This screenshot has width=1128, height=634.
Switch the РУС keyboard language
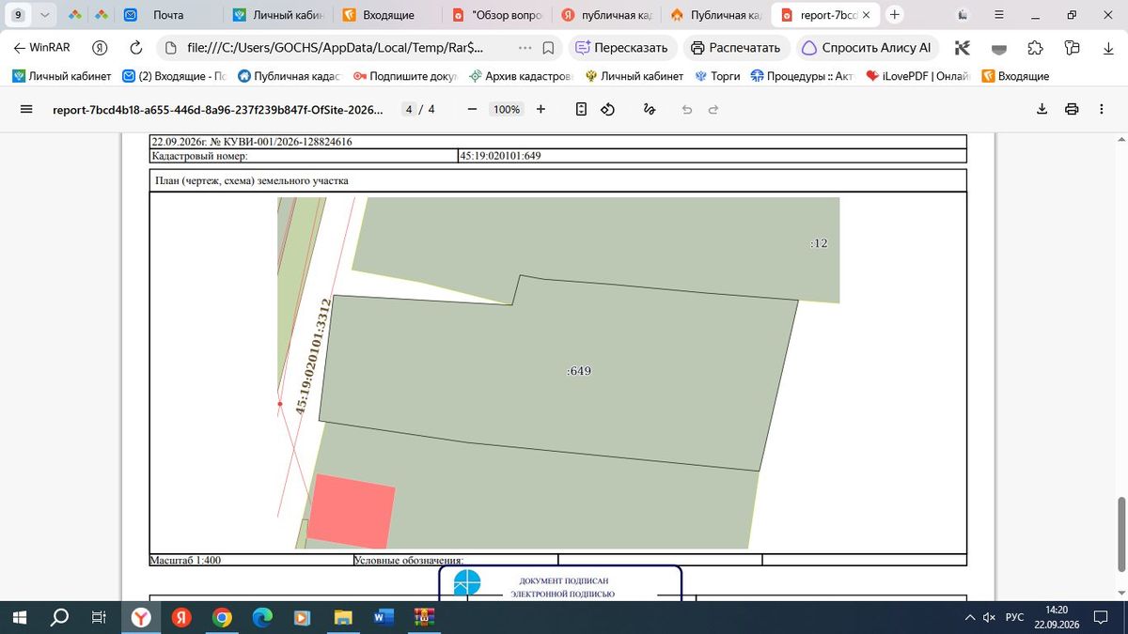click(1014, 617)
